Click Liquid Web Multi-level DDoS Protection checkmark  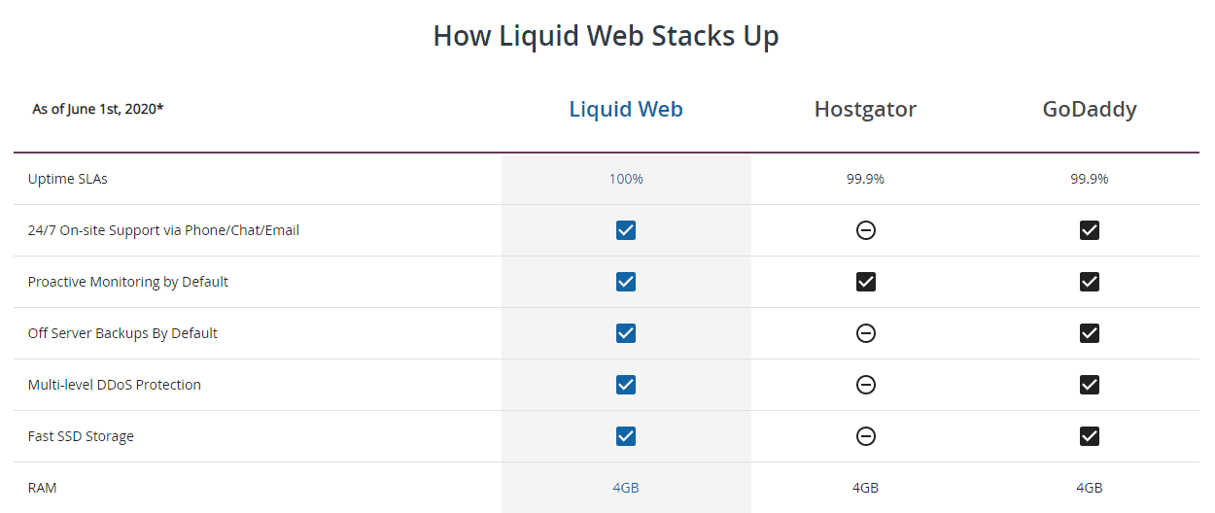(x=626, y=385)
